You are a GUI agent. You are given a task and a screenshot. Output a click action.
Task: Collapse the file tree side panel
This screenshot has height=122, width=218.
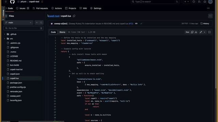(x=6, y=16)
